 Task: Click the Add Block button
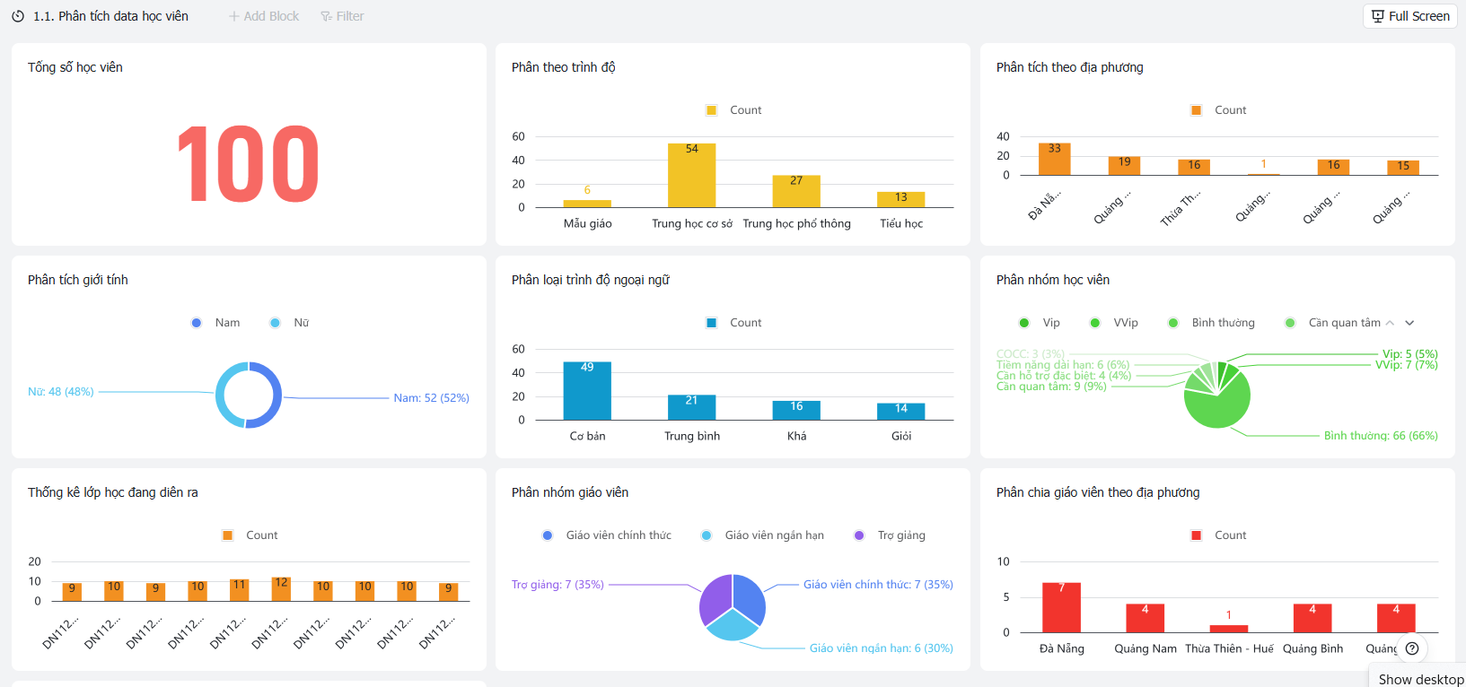(x=264, y=16)
